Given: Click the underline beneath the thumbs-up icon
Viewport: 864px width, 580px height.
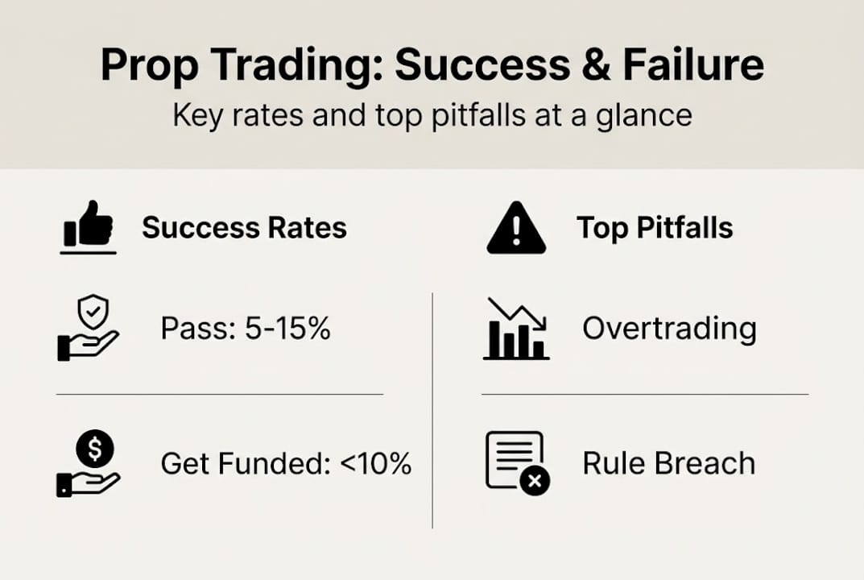Looking at the screenshot, I should pyautogui.click(x=88, y=254).
